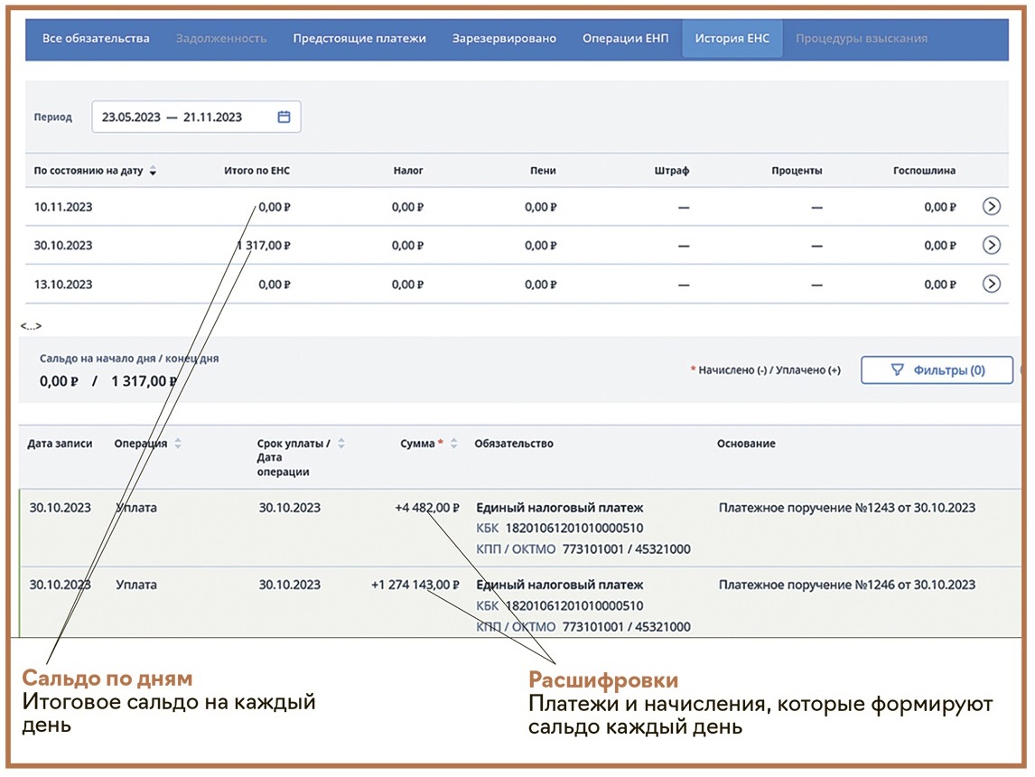Open the calendar icon in Период field
1035x777 pixels.
click(x=284, y=117)
